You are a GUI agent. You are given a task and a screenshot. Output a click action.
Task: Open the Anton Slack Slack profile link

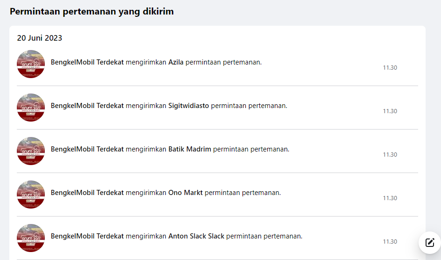pos(196,236)
